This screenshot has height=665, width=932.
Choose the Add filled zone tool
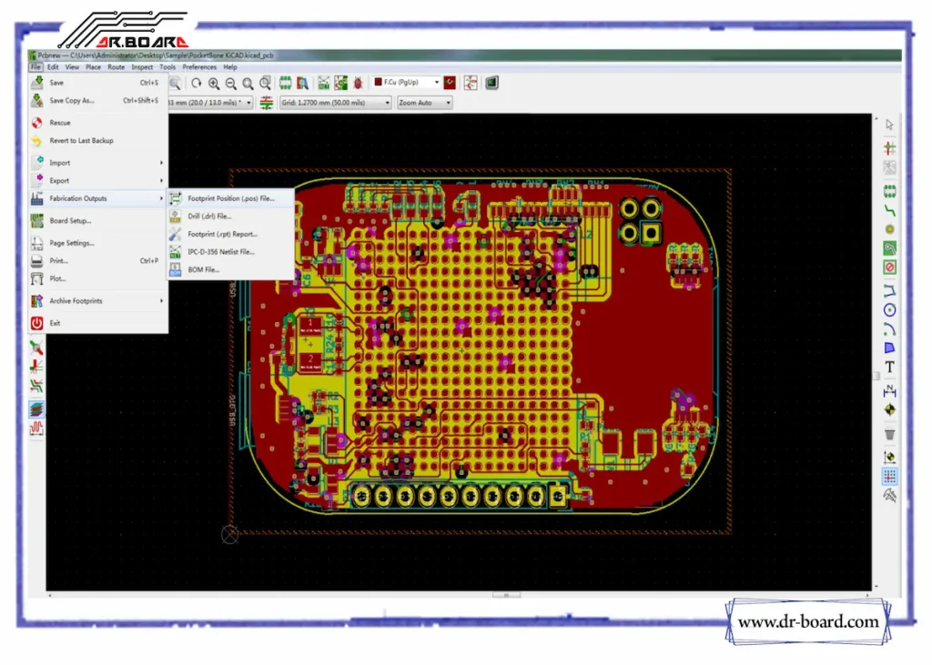click(889, 248)
